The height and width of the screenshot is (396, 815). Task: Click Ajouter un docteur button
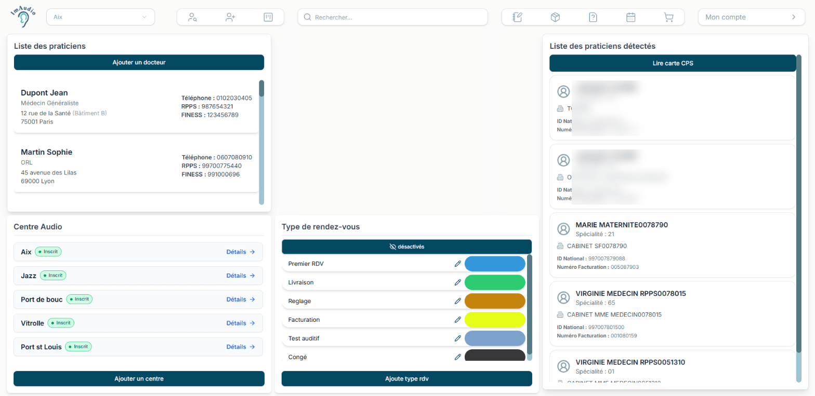tap(139, 62)
